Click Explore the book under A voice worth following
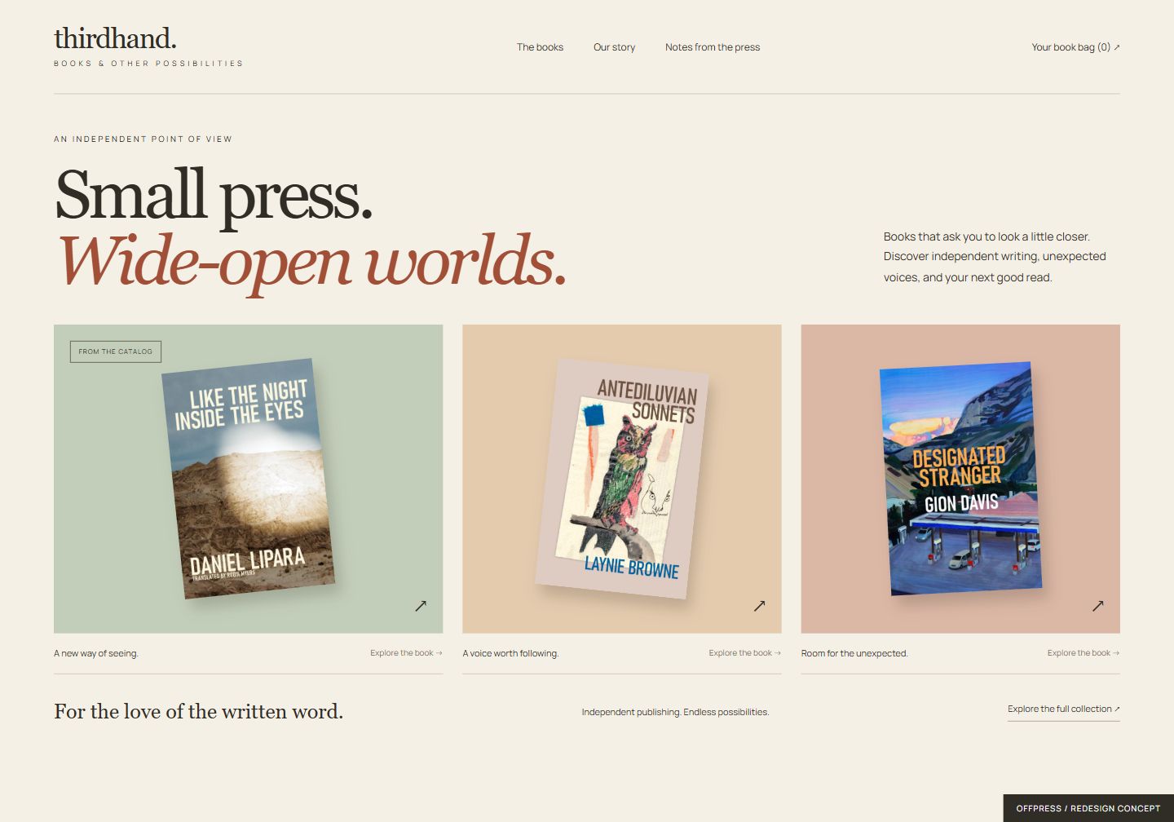Viewport: 1174px width, 822px height. [x=744, y=653]
